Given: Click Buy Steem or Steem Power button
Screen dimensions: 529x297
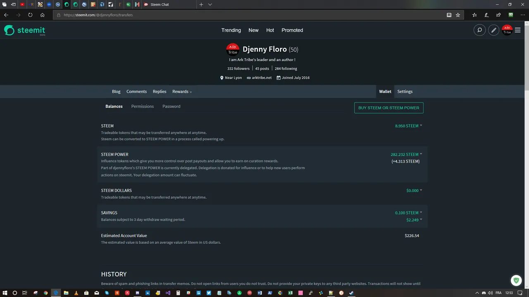Looking at the screenshot, I should point(389,108).
